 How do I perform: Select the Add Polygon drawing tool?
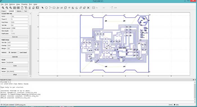(x=58, y=8)
